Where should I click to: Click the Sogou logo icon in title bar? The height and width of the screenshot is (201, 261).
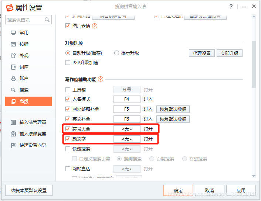coord(10,8)
